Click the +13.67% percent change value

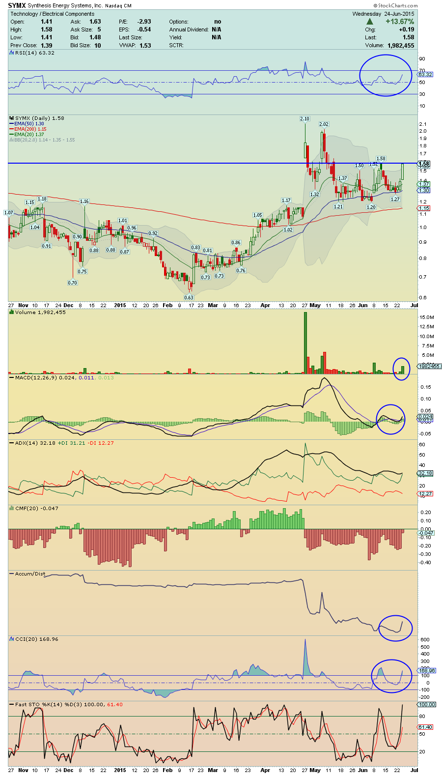click(400, 22)
